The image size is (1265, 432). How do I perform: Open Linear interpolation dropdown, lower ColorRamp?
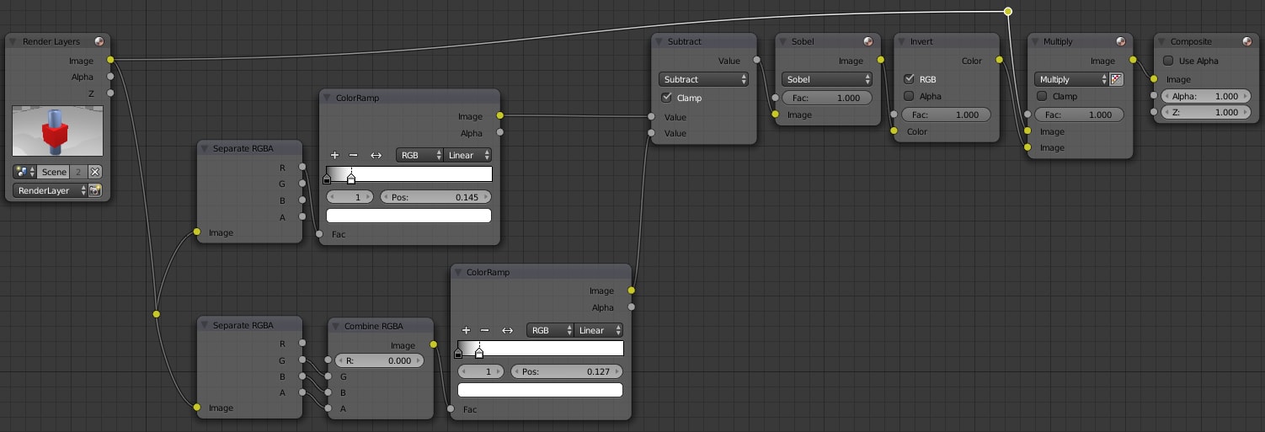pos(599,330)
